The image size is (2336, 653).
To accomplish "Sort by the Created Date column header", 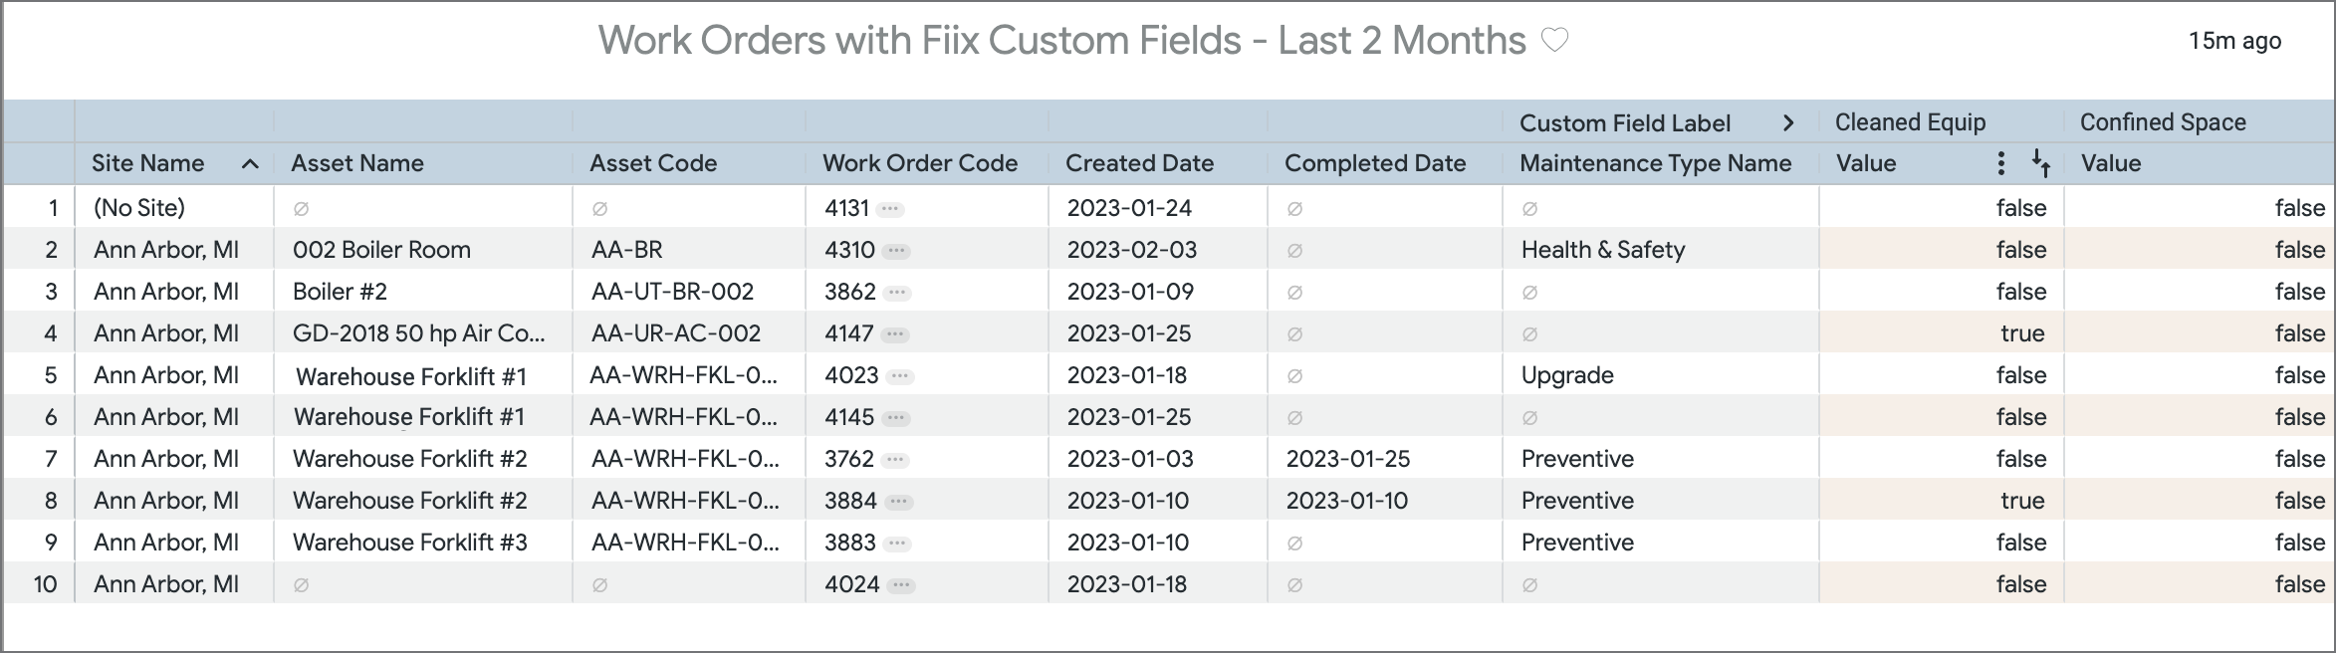I will point(1139,163).
